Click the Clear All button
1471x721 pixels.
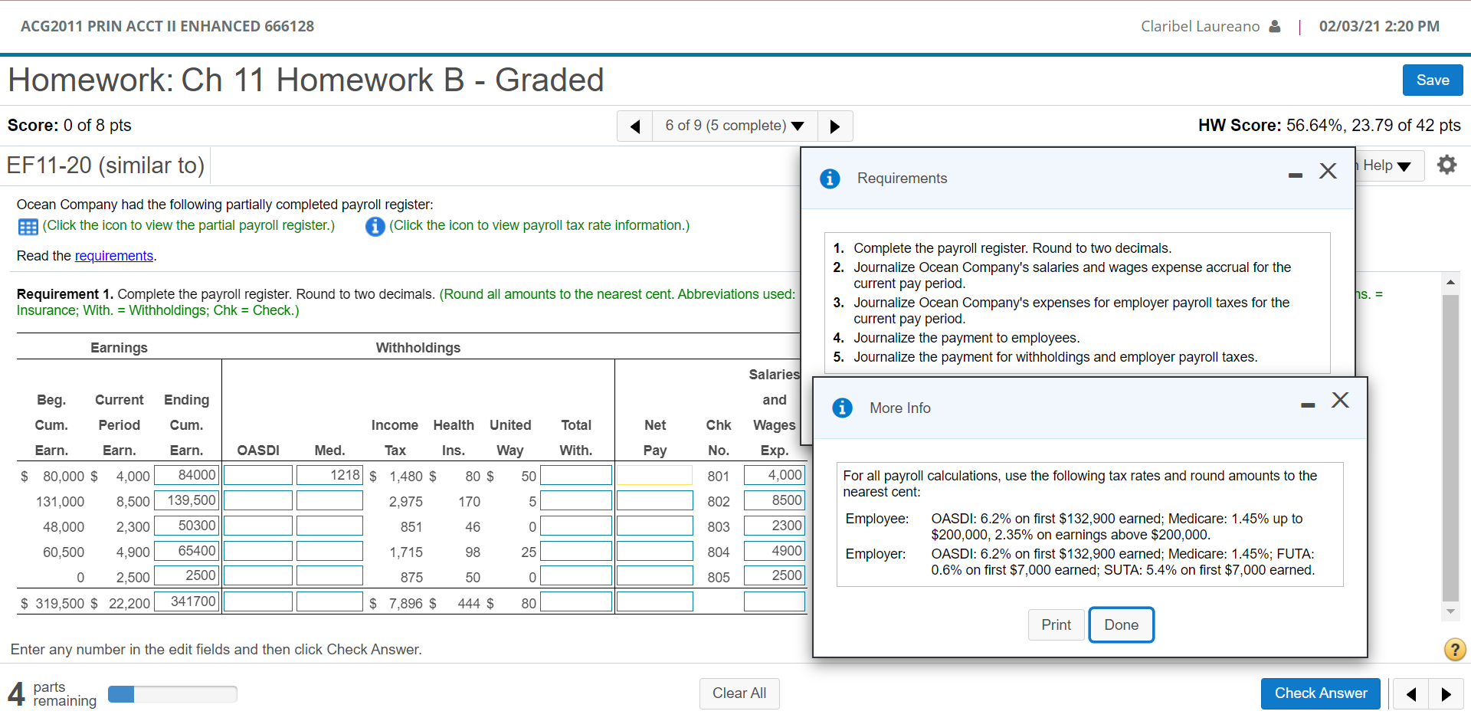[x=739, y=693]
